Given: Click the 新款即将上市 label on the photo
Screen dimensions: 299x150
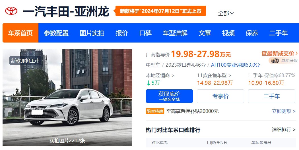Looking at the screenshot, I should (x=25, y=61).
